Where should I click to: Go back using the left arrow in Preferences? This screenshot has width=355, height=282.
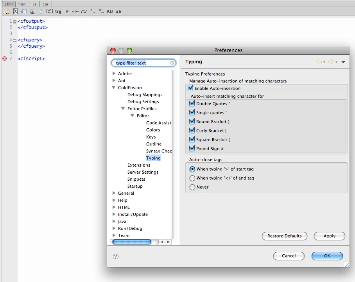point(319,62)
